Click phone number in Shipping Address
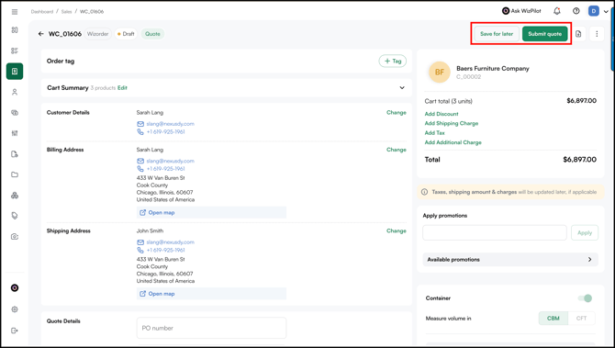615x348 pixels. 165,251
